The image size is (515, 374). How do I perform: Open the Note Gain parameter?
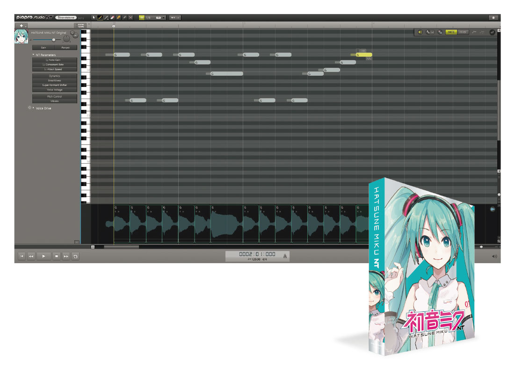(x=55, y=60)
